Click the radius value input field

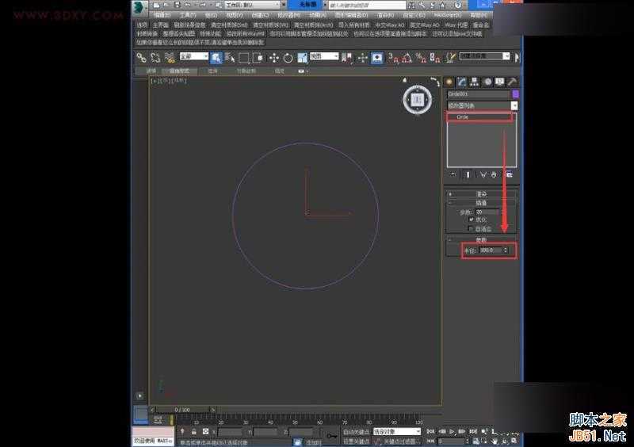[491, 250]
